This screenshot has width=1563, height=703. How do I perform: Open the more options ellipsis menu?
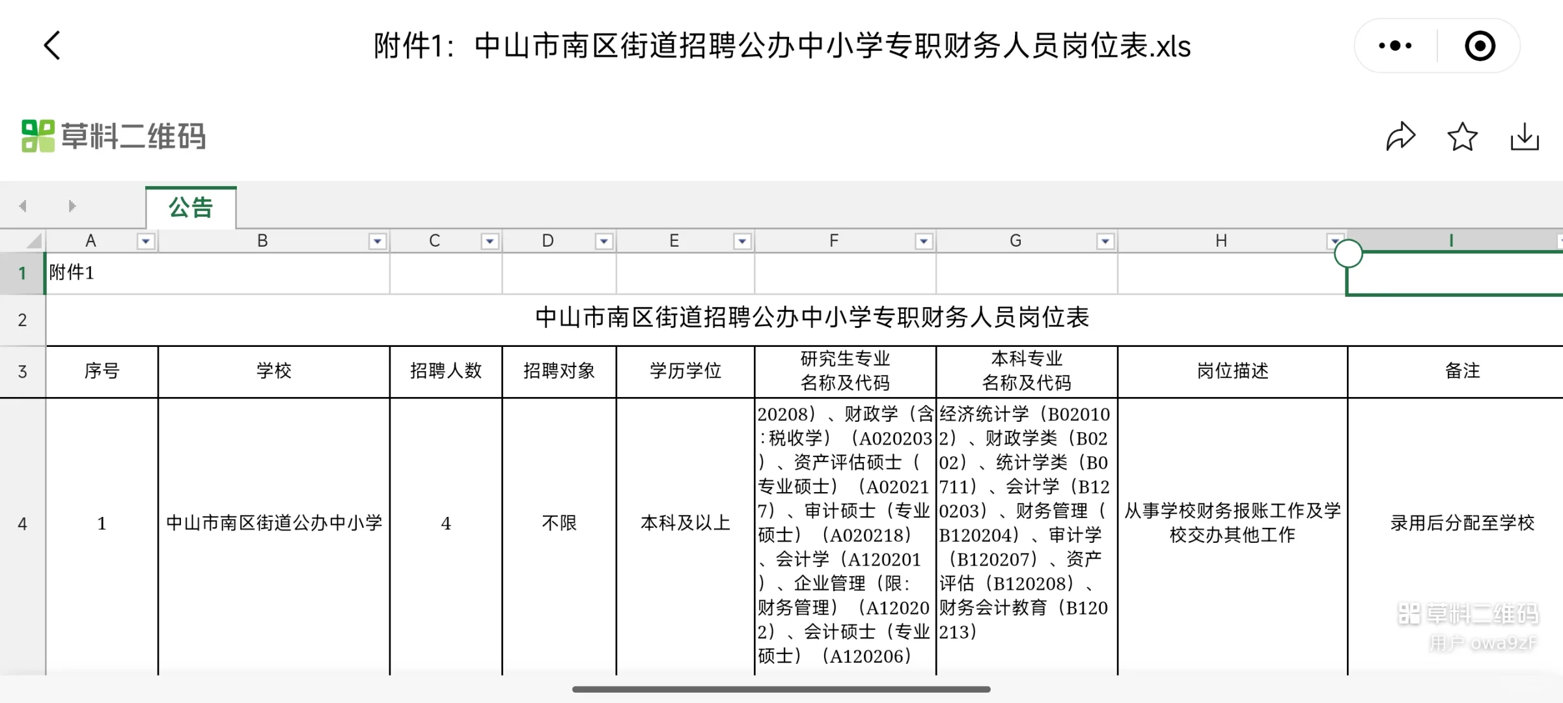pos(1393,46)
